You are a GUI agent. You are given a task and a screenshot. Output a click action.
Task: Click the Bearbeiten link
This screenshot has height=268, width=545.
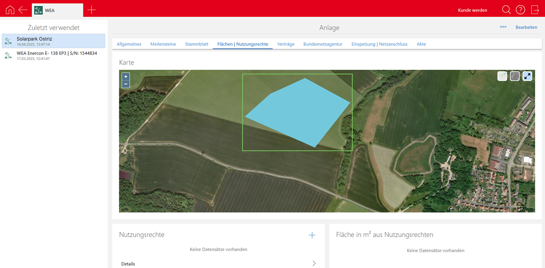pos(526,27)
